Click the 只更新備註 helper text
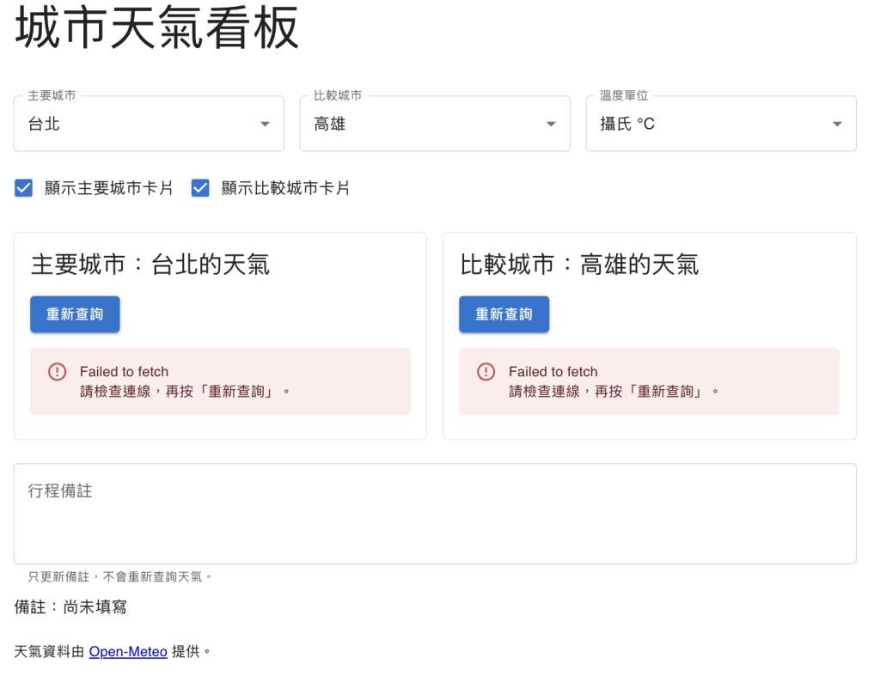The width and height of the screenshot is (880, 676). tap(120, 576)
